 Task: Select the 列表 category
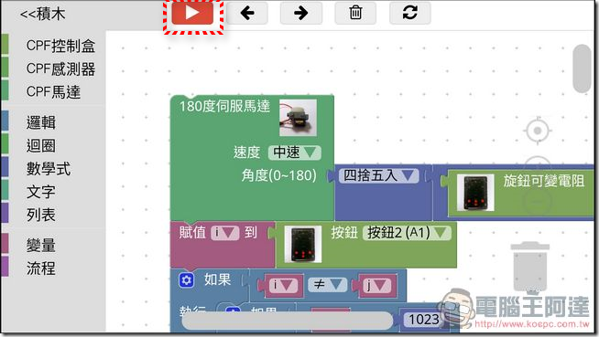click(41, 215)
